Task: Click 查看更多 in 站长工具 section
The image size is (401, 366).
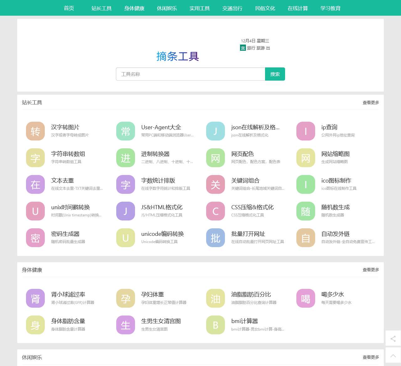Action: (371, 103)
